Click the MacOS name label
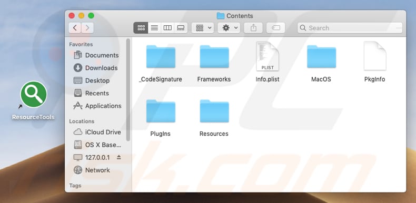Viewport: 416px width, 203px height. pos(321,79)
